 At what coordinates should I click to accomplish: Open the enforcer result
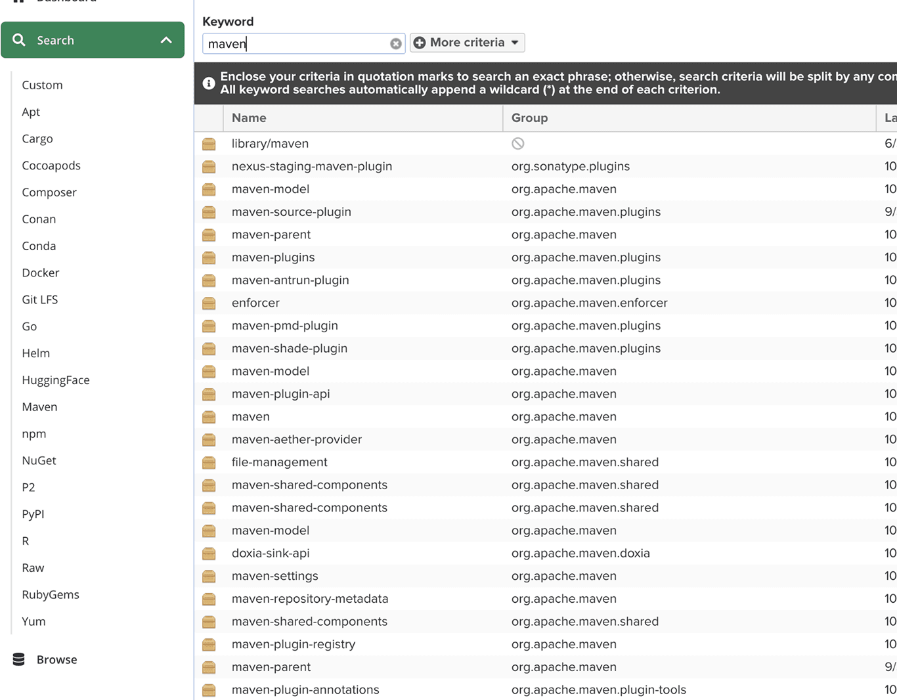[255, 303]
